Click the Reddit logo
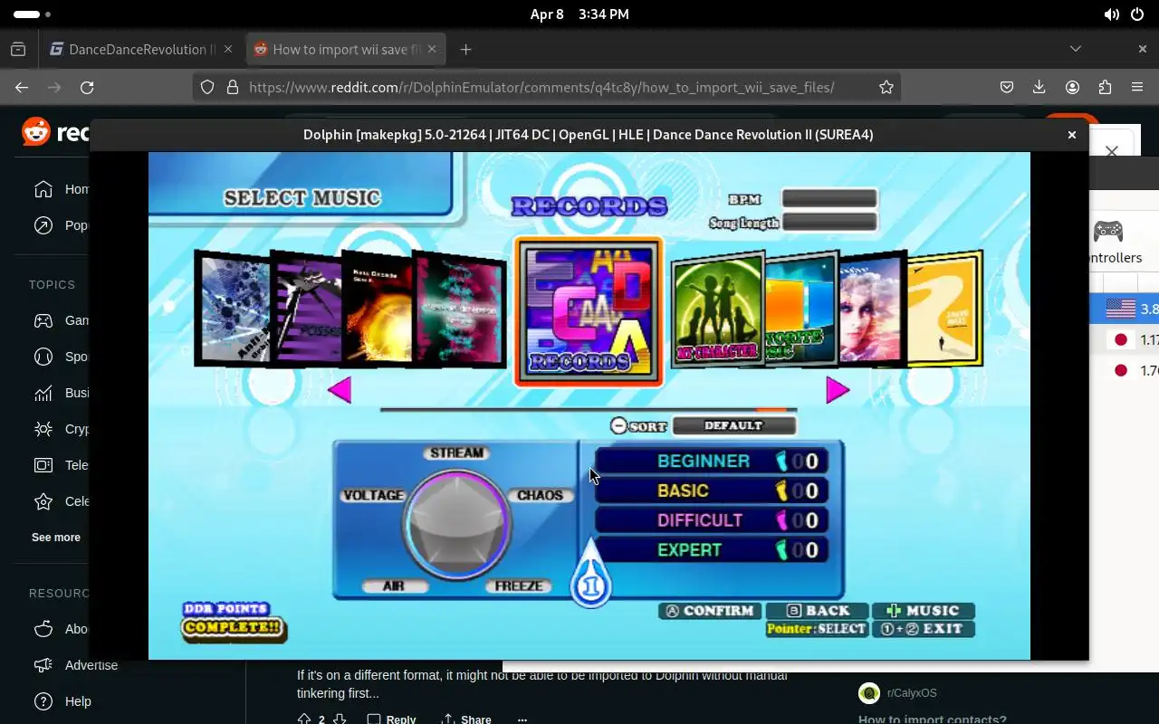 pyautogui.click(x=55, y=133)
